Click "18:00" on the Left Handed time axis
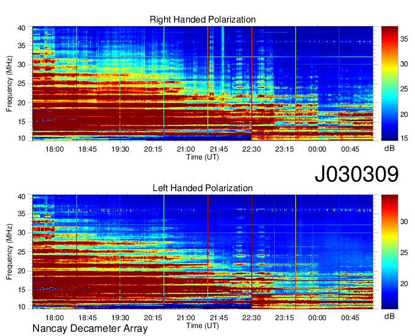The image size is (415, 336). coord(54,318)
